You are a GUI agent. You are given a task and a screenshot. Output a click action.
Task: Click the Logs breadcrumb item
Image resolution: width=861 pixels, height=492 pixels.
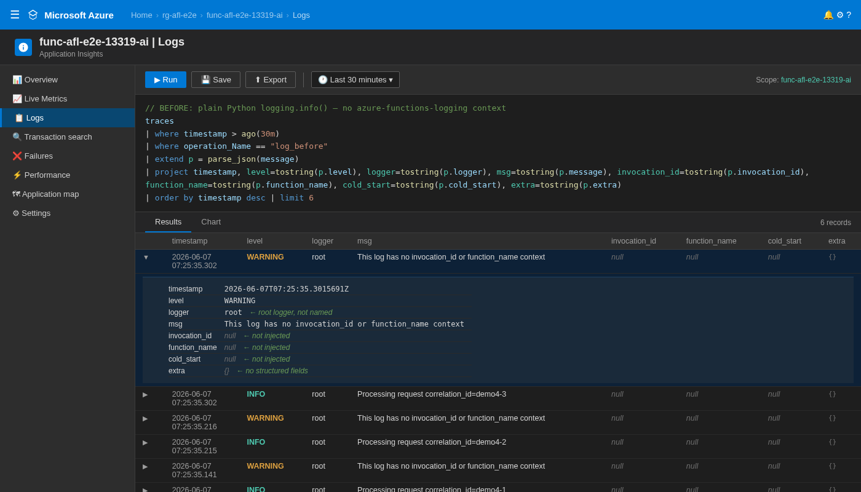click(x=301, y=15)
